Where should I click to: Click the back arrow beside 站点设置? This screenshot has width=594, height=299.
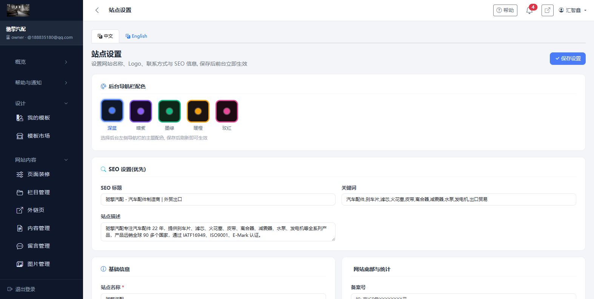coord(97,10)
